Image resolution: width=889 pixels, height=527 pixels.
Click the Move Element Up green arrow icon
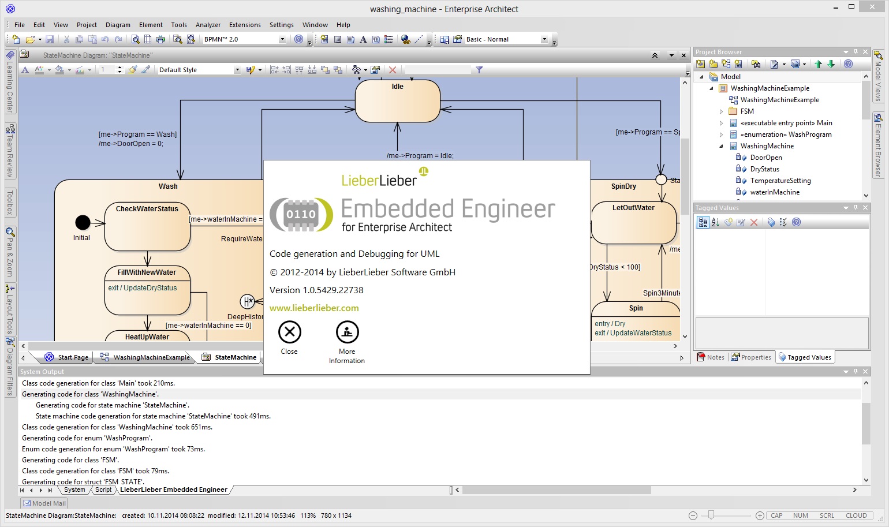point(819,64)
